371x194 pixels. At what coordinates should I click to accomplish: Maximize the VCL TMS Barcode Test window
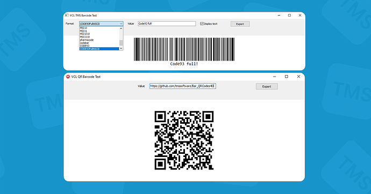pos(289,16)
